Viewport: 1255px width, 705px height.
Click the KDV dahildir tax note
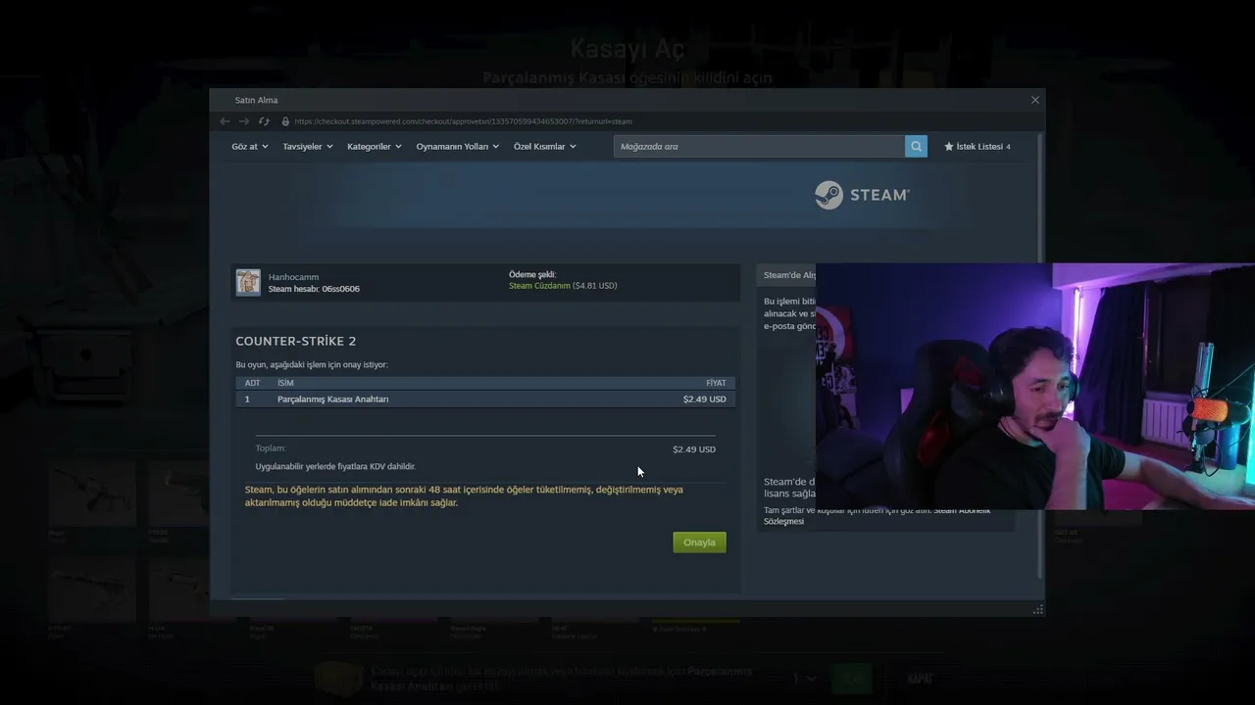[335, 467]
